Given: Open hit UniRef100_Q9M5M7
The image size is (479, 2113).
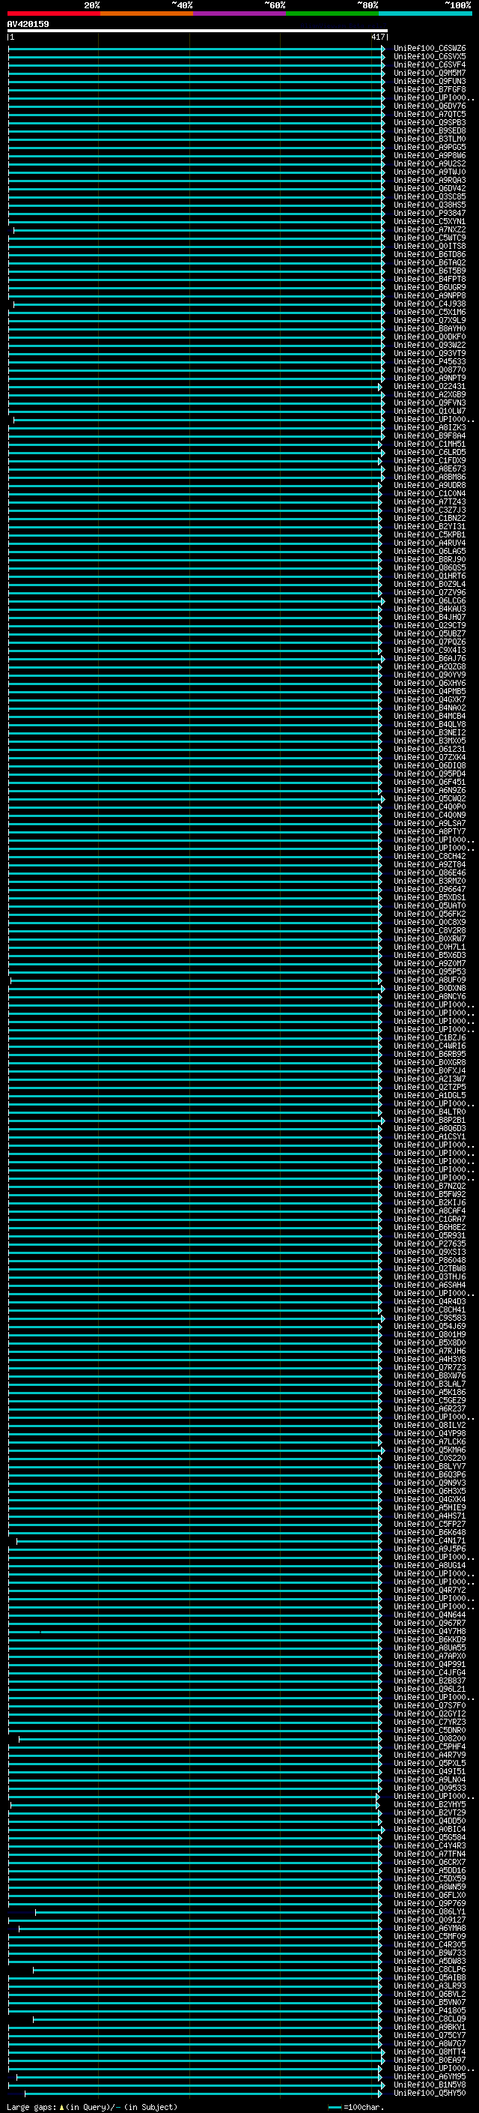Looking at the screenshot, I should click(430, 73).
